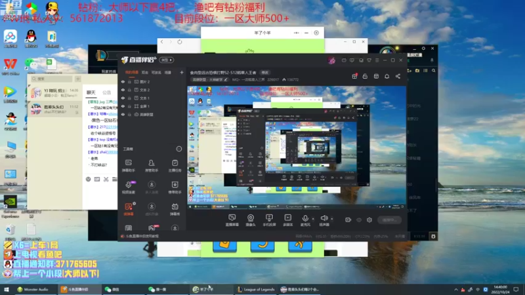Show hidden system tray icons
525x295 pixels.
point(455,289)
